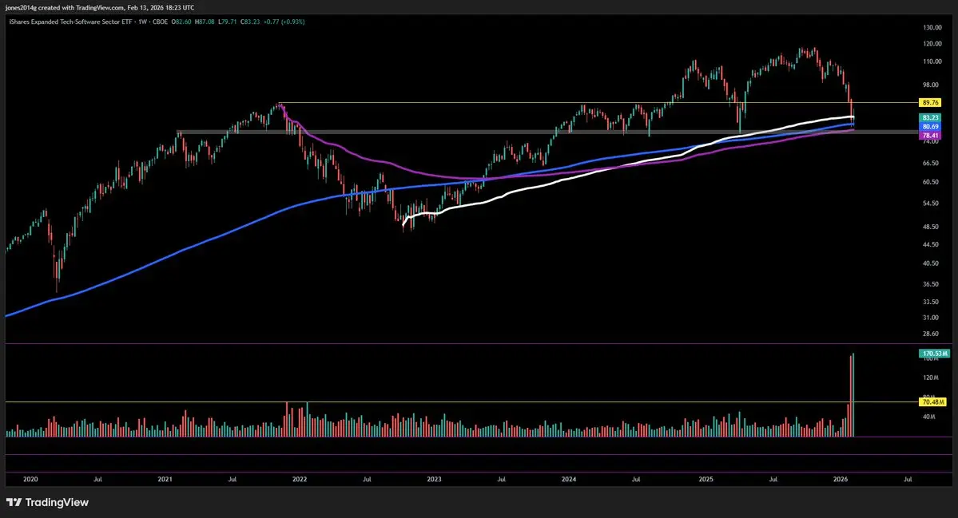
Task: Select the yellow 89.76 price tag
Action: click(x=931, y=102)
